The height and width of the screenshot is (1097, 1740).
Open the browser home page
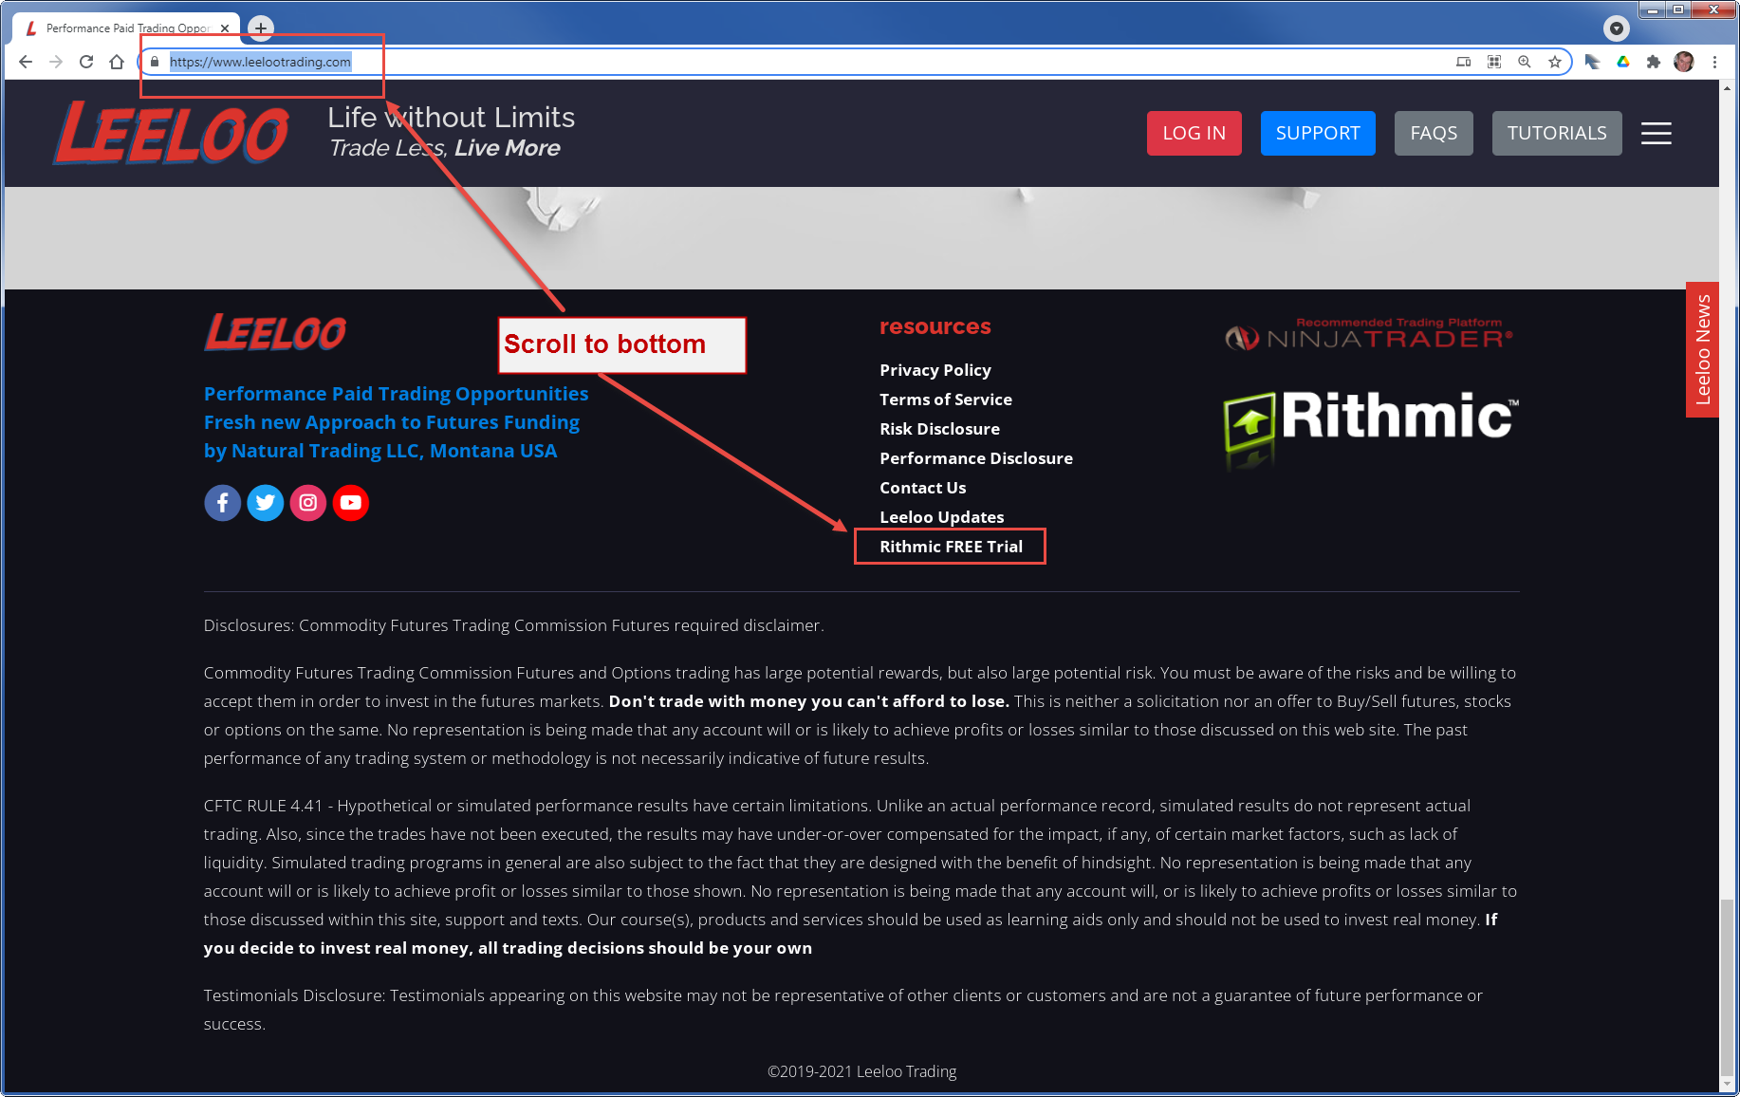(117, 62)
